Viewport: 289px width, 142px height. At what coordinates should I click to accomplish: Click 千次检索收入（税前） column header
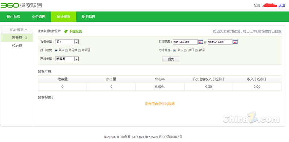(x=208, y=79)
